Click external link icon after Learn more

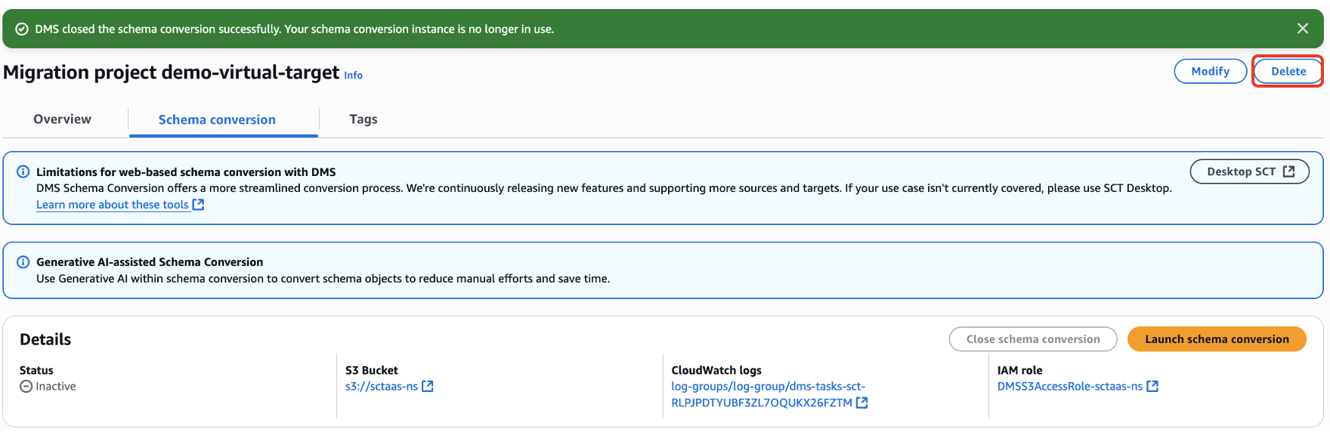(198, 205)
